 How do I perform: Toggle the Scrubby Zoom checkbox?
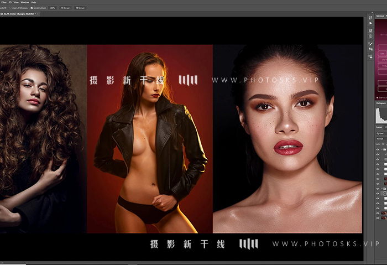pos(32,8)
